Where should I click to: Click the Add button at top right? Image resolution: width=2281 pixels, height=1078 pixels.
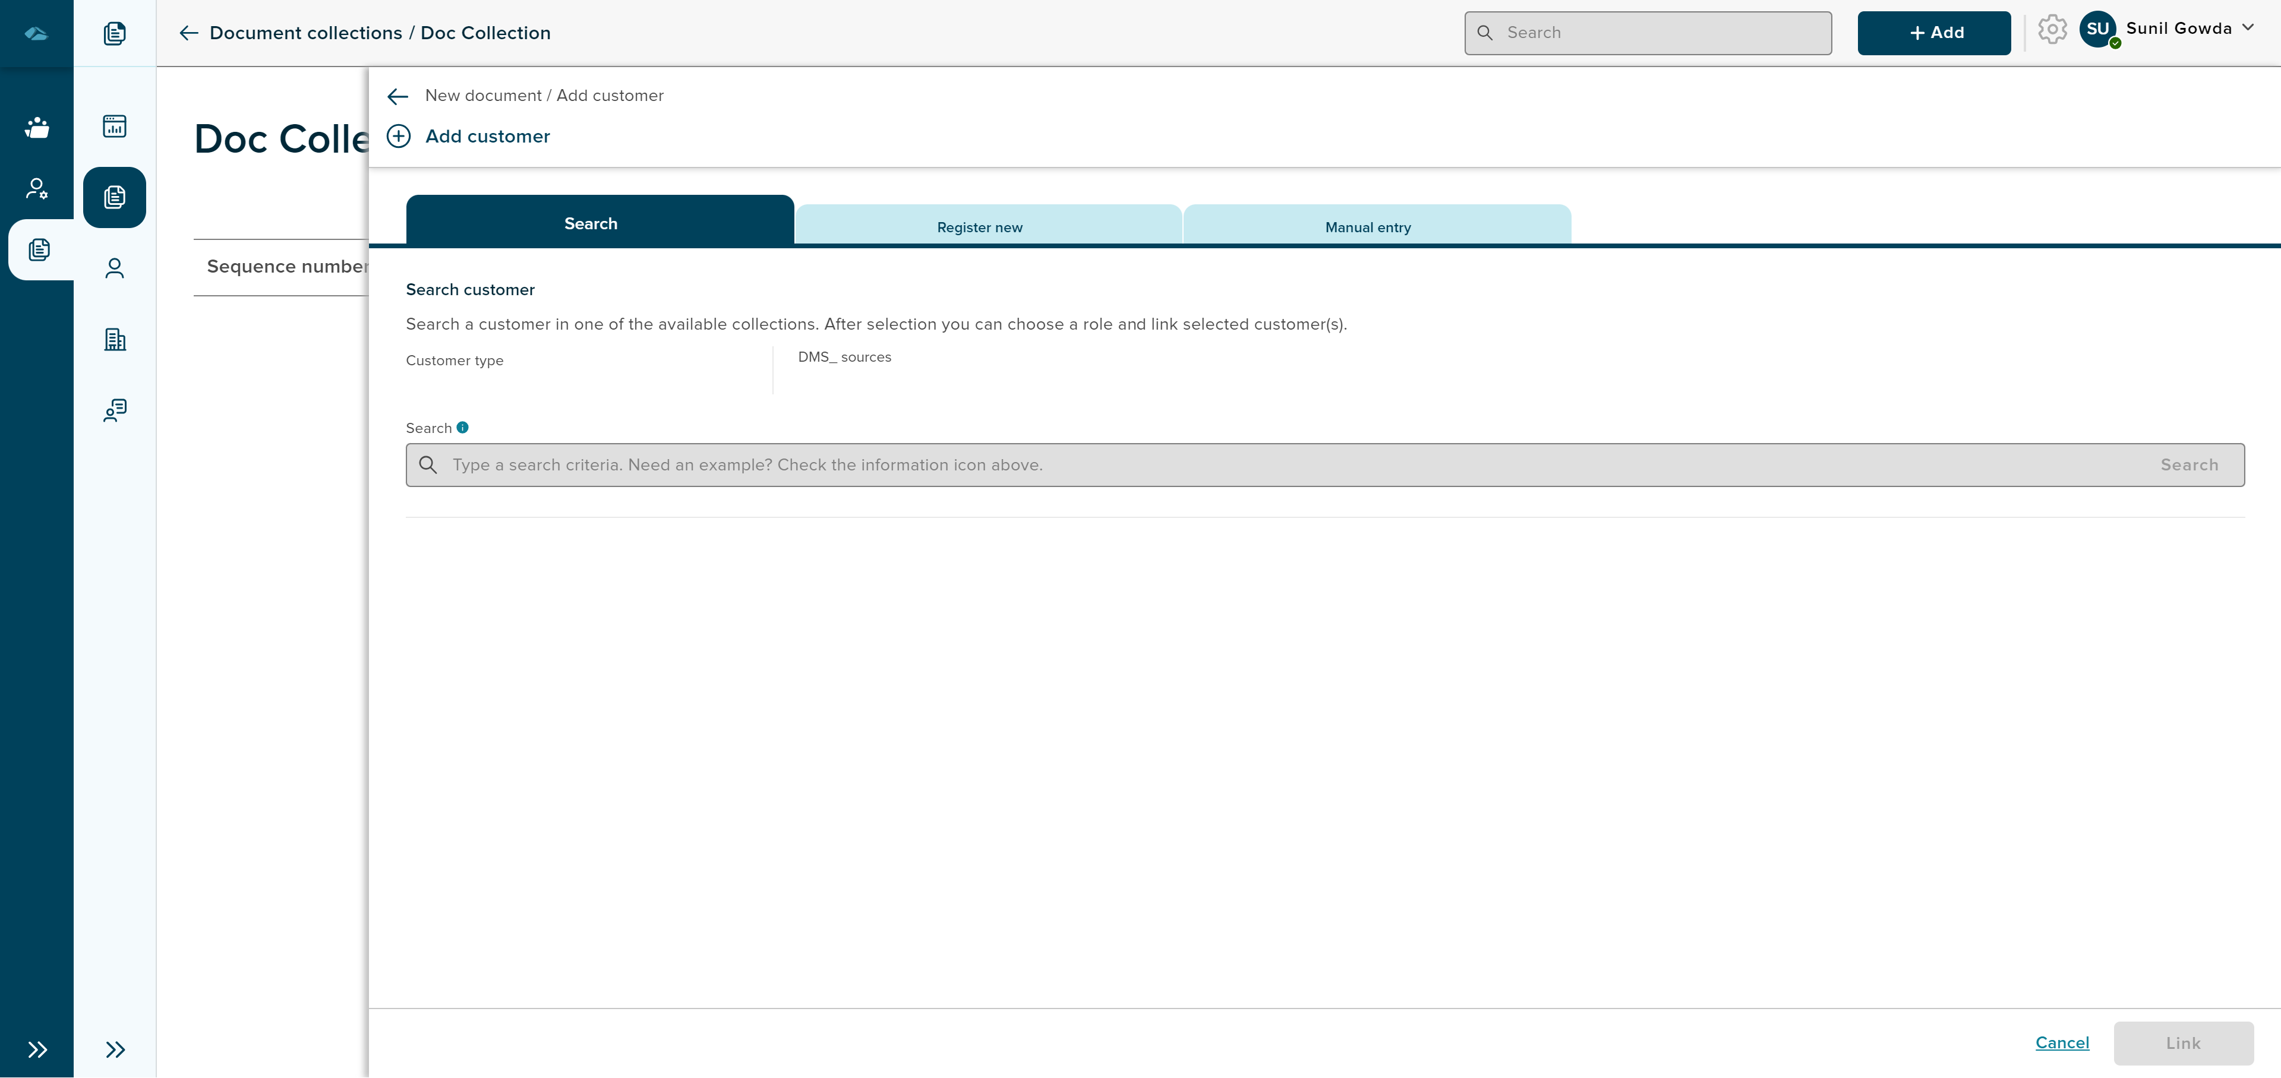[1933, 32]
